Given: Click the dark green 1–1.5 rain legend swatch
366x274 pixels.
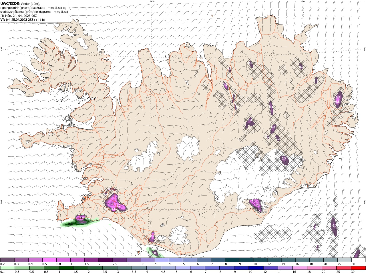Looking at the screenshot, I should (66, 268).
